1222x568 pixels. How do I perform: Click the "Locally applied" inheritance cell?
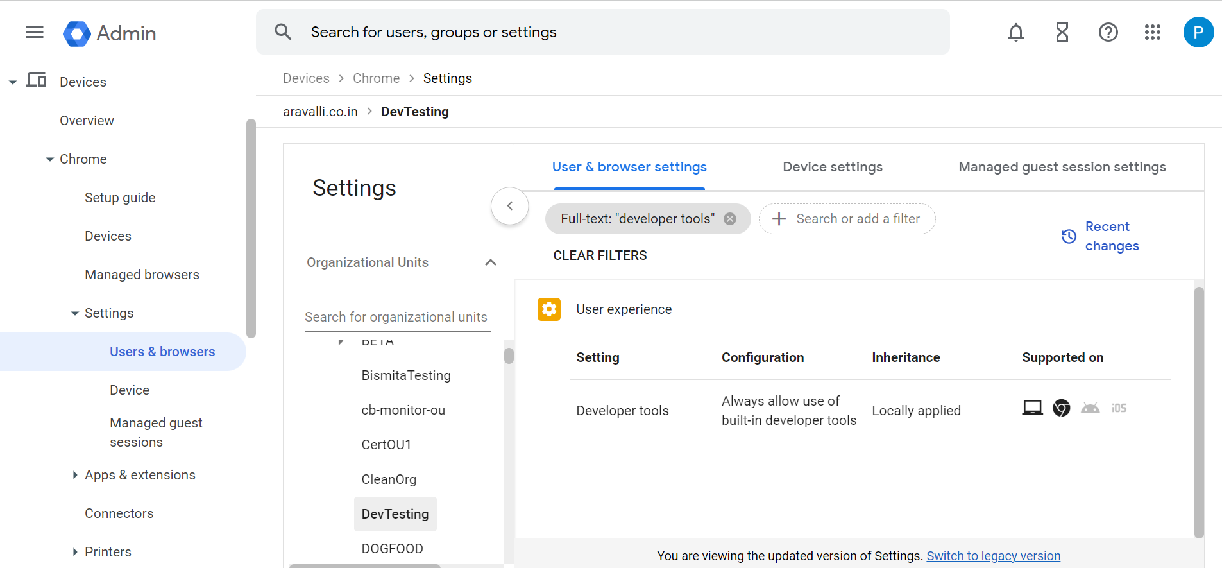point(916,411)
